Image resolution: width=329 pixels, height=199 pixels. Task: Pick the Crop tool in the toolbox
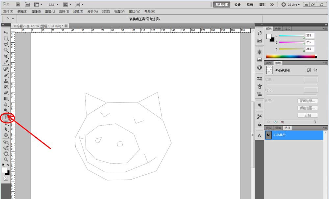[x=6, y=56]
